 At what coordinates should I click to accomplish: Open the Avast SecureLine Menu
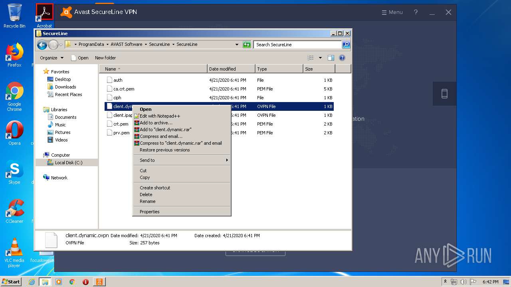(392, 12)
